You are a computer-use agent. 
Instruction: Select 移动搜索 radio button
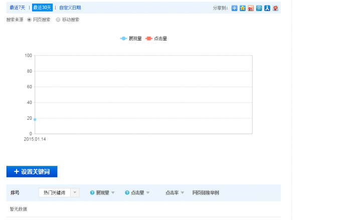pyautogui.click(x=58, y=20)
